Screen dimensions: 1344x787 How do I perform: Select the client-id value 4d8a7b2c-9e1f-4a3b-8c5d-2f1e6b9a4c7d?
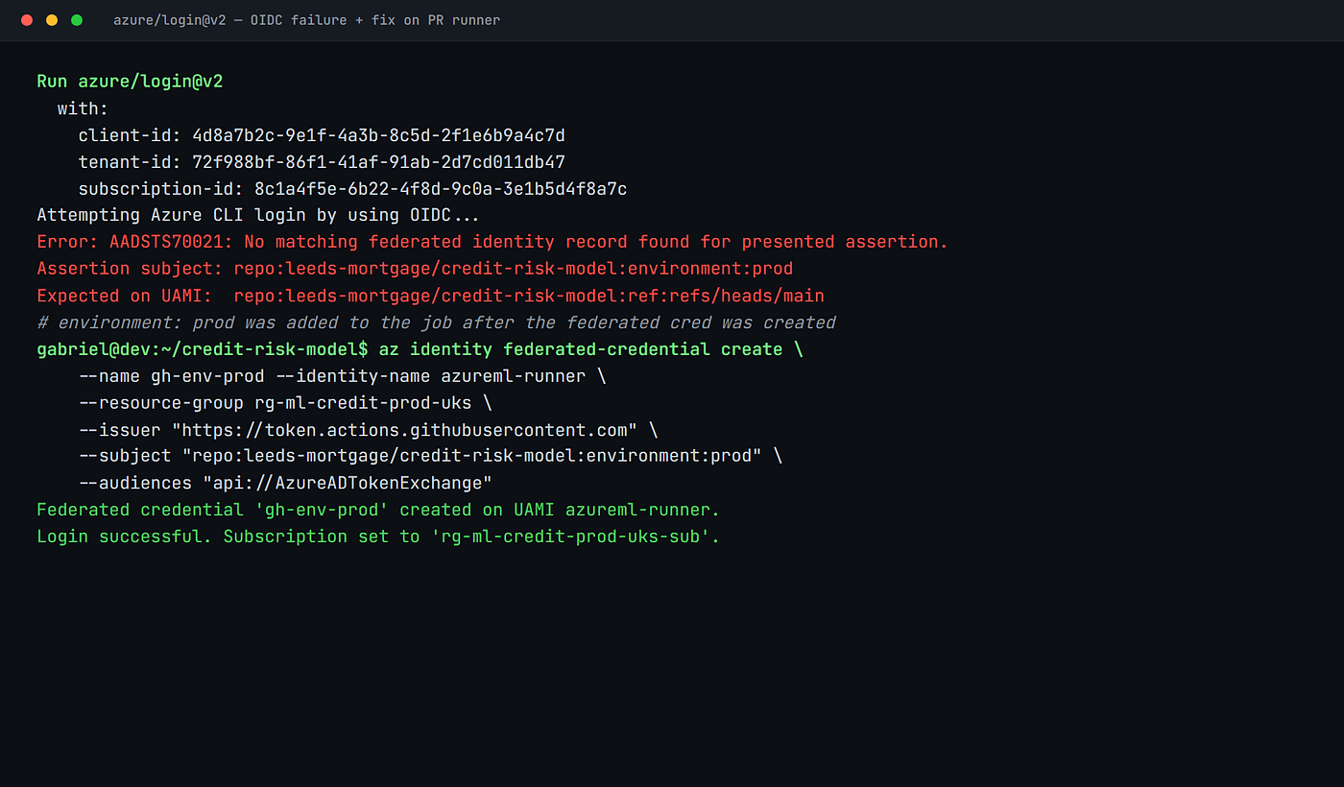[379, 135]
